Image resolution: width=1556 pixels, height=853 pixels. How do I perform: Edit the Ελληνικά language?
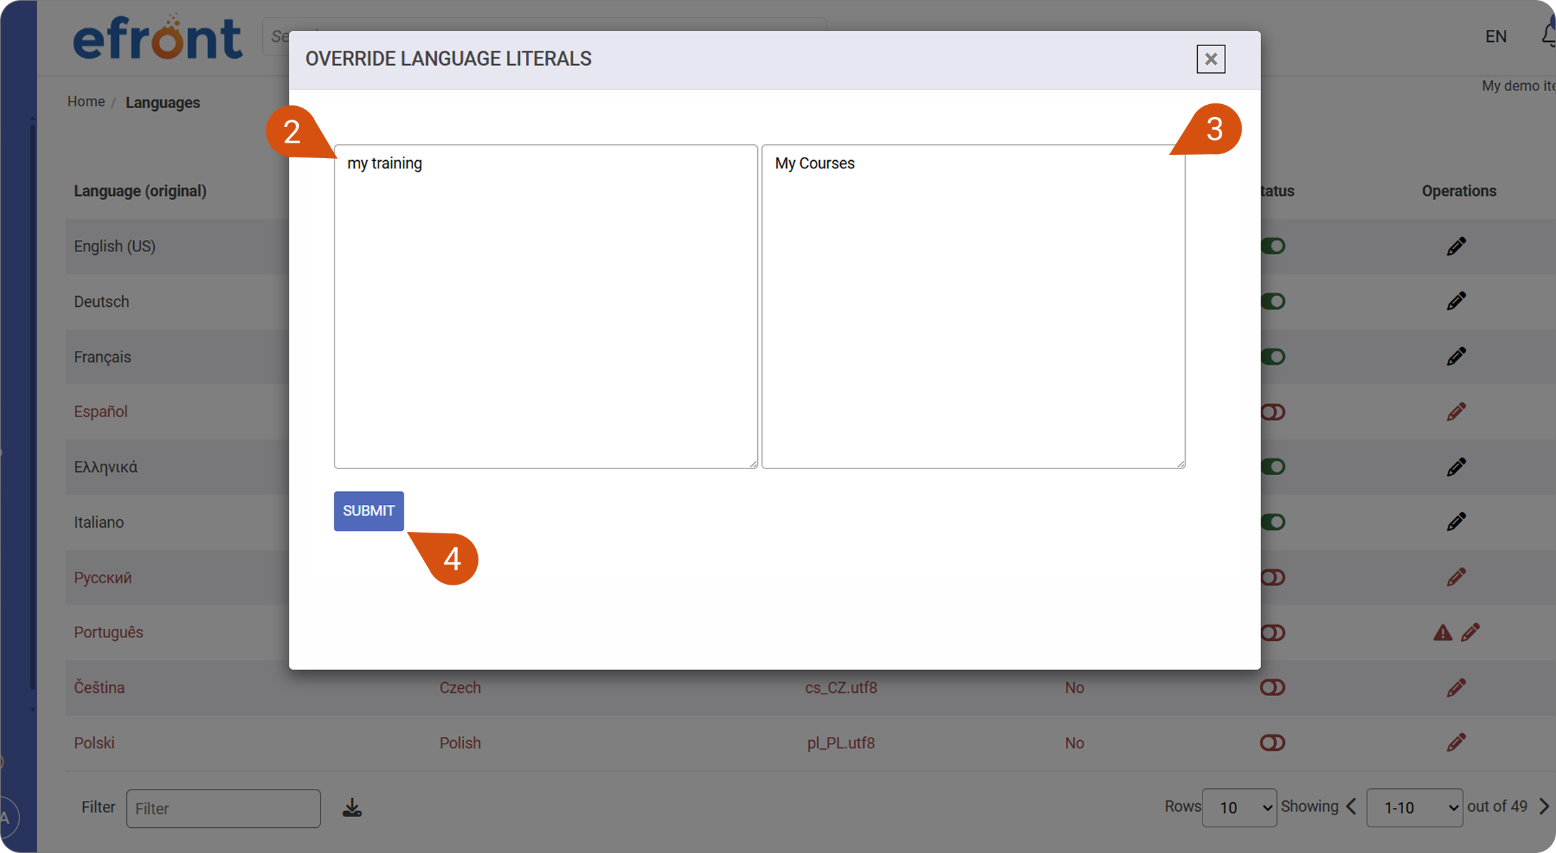[x=1457, y=467]
